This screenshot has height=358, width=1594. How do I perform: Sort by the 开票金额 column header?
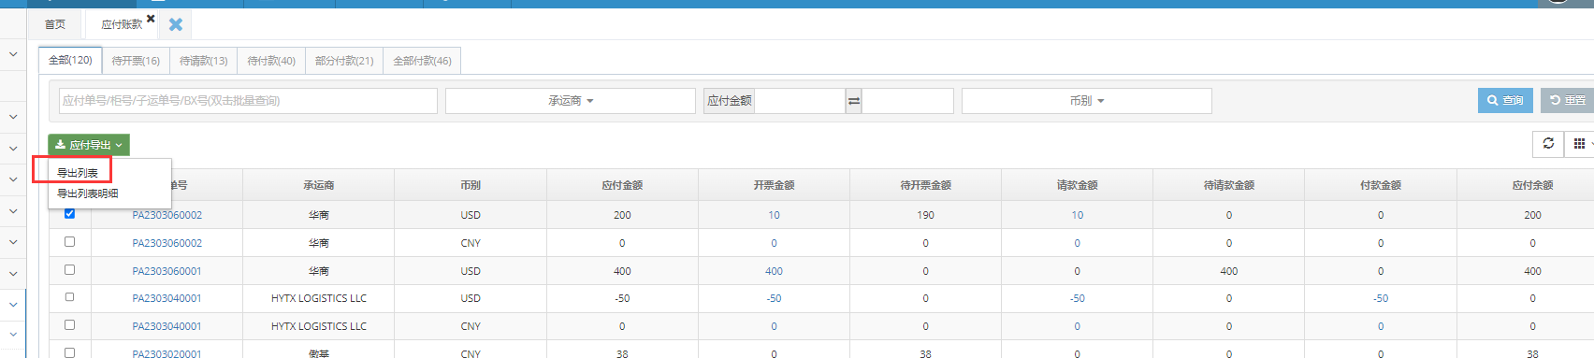[x=774, y=185]
